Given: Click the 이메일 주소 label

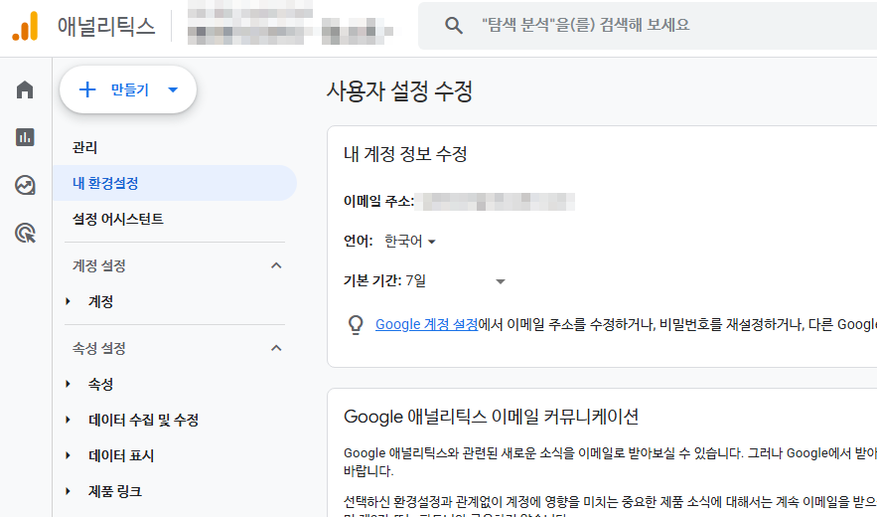Looking at the screenshot, I should tap(378, 201).
